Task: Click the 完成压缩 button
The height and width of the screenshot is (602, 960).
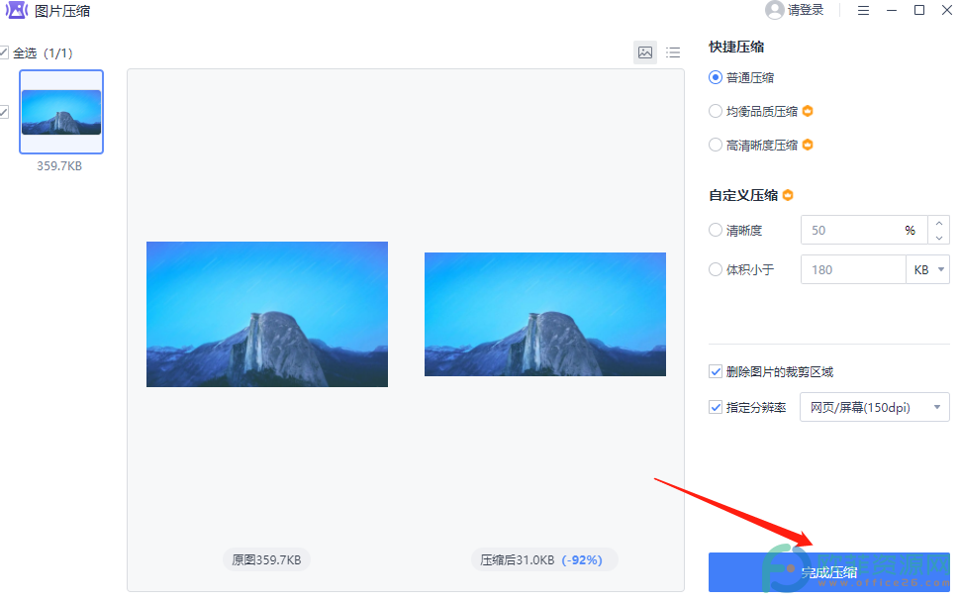Action: point(829,572)
